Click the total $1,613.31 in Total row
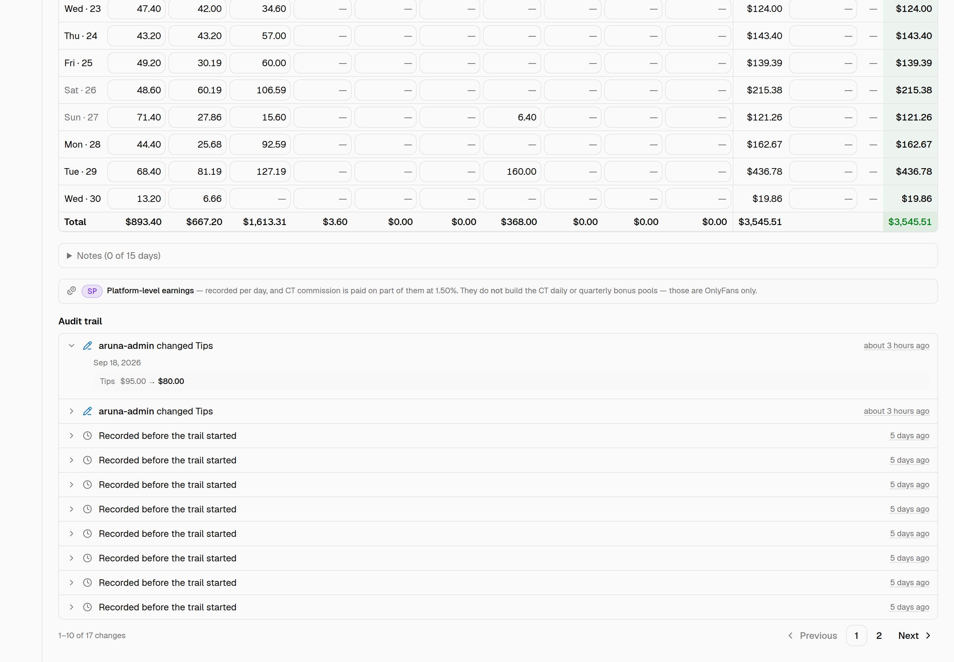Viewport: 954px width, 662px height. click(264, 222)
